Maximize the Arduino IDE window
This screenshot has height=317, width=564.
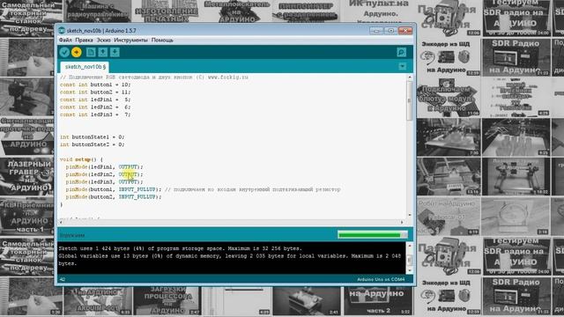click(390, 31)
